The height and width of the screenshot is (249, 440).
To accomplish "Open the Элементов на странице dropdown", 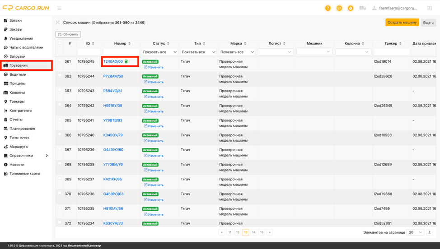I will 415,232.
